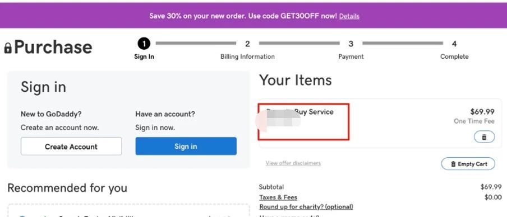Empty the cart with the Empty Cart button
The height and width of the screenshot is (217, 507).
[x=468, y=164]
